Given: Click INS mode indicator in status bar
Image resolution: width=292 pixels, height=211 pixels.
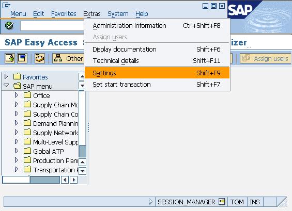Looking at the screenshot, I should point(255,202).
